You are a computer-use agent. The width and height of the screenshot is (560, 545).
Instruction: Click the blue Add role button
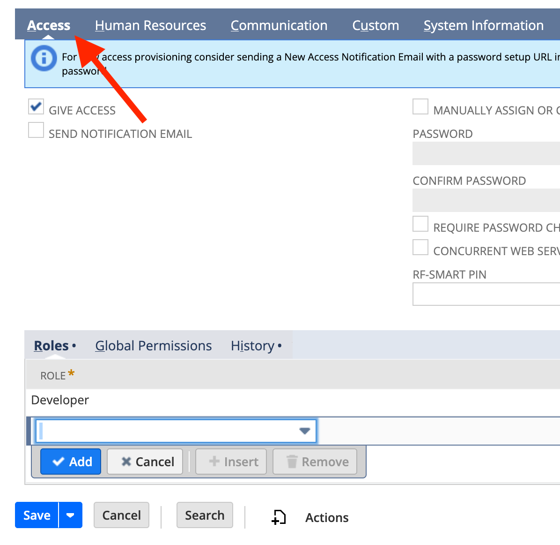[71, 462]
